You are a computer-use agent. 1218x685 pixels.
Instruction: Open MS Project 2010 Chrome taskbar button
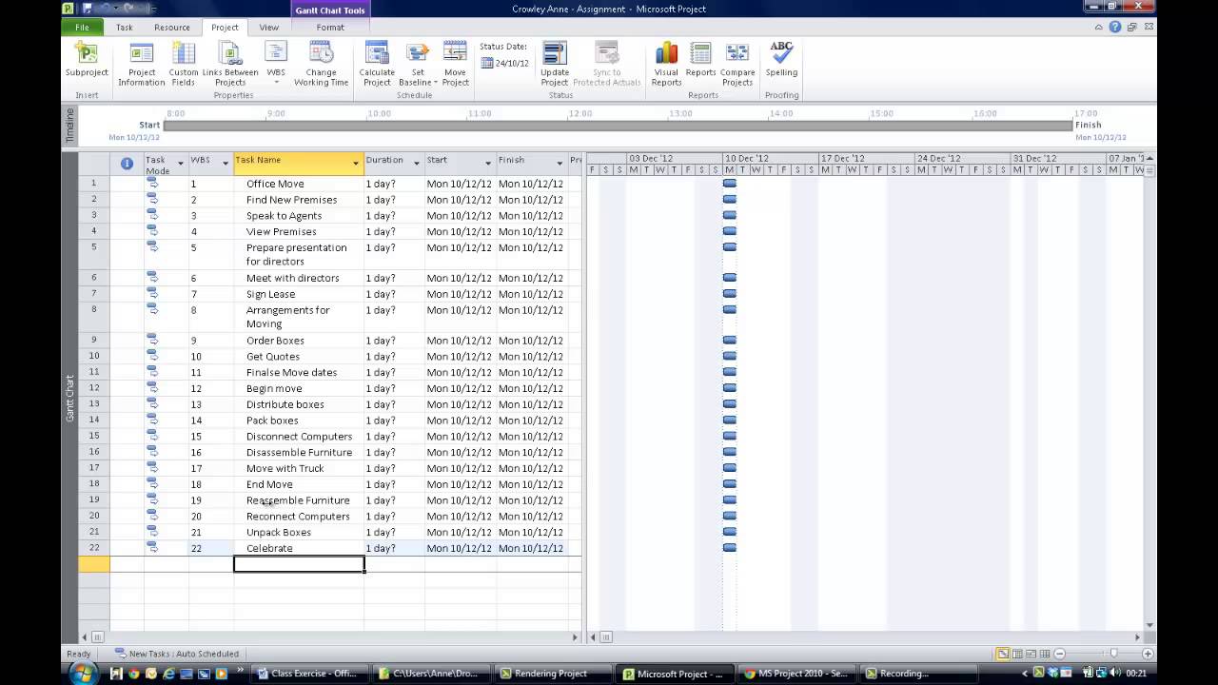coord(796,674)
